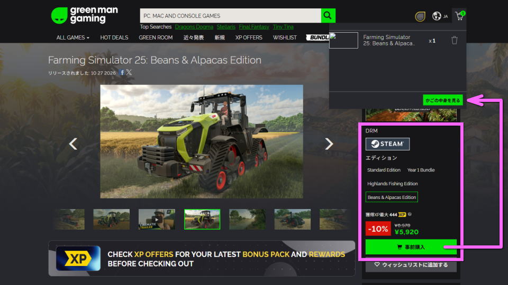Open the GREEN ROOM menu item
The height and width of the screenshot is (285, 508).
(156, 37)
